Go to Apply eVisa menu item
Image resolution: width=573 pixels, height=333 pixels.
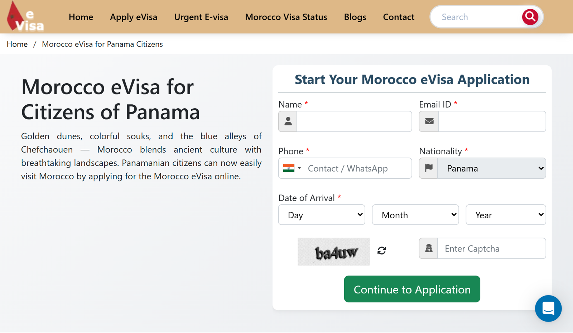point(134,17)
